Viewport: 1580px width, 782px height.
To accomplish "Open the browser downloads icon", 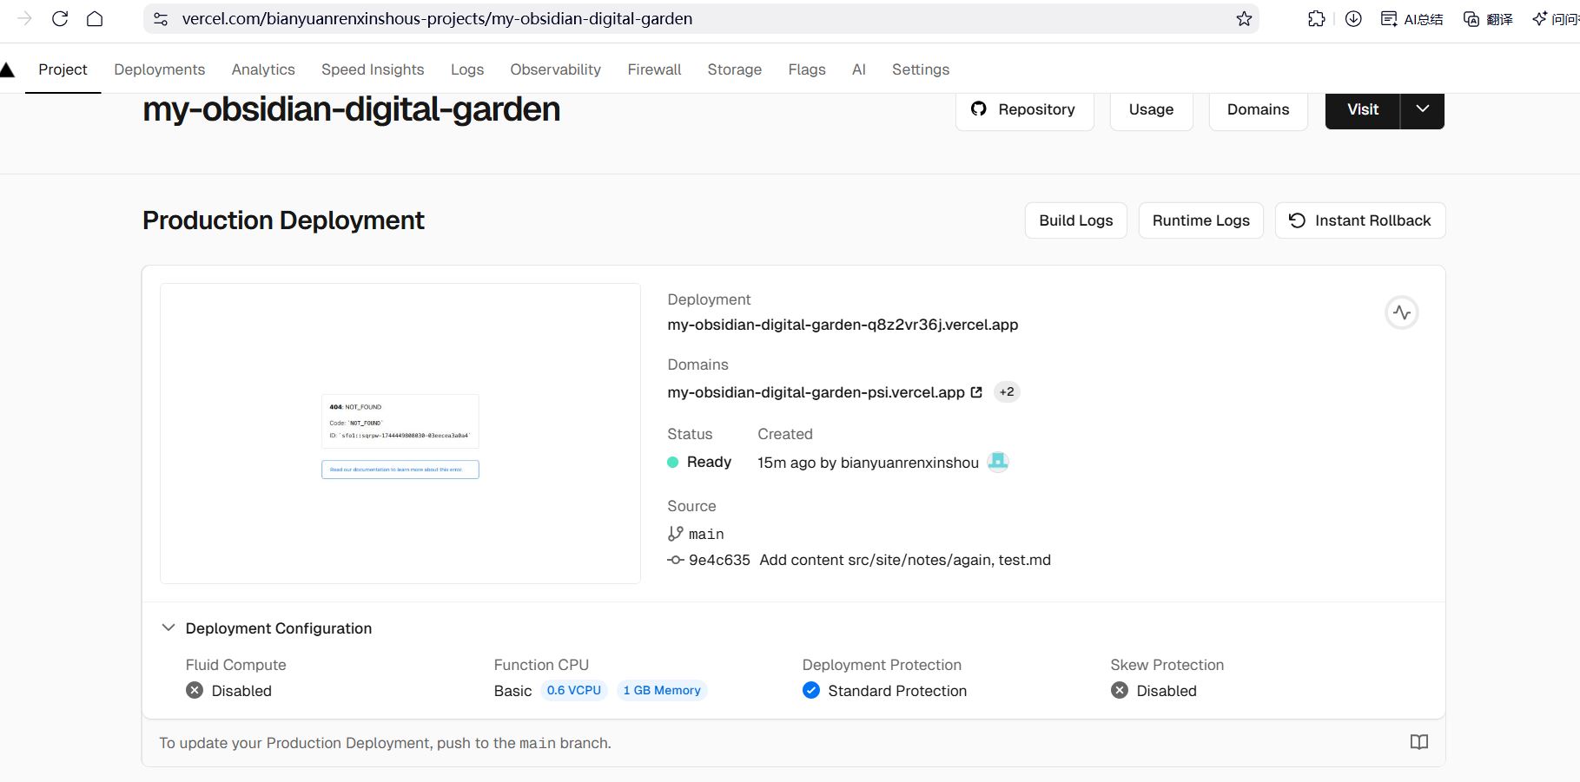I will click(1353, 18).
